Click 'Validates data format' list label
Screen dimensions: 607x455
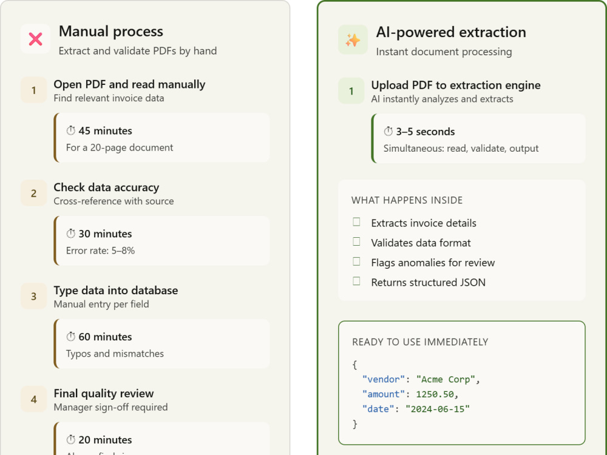(421, 243)
